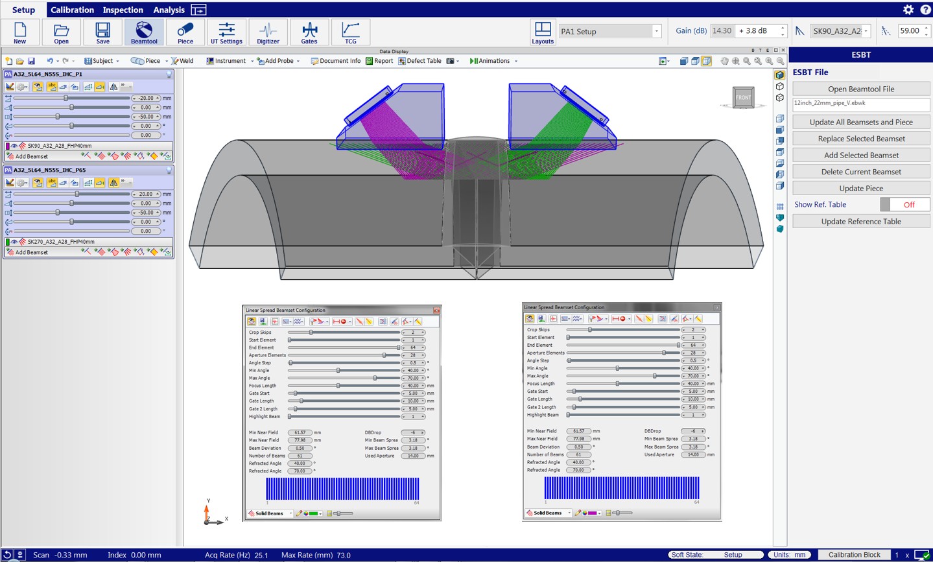This screenshot has width=933, height=562.
Task: Open the SK90_A32 beamset selector dropdown
Action: click(866, 31)
